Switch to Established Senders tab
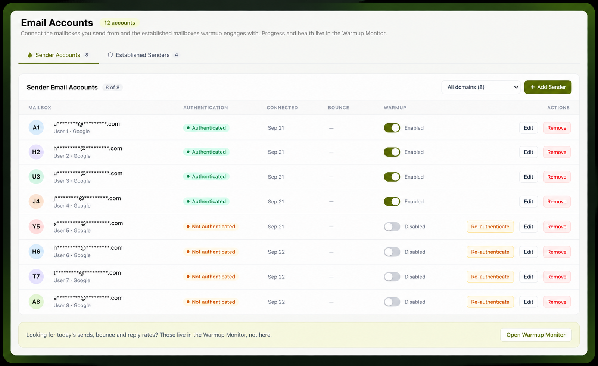Image resolution: width=598 pixels, height=366 pixels. tap(143, 55)
